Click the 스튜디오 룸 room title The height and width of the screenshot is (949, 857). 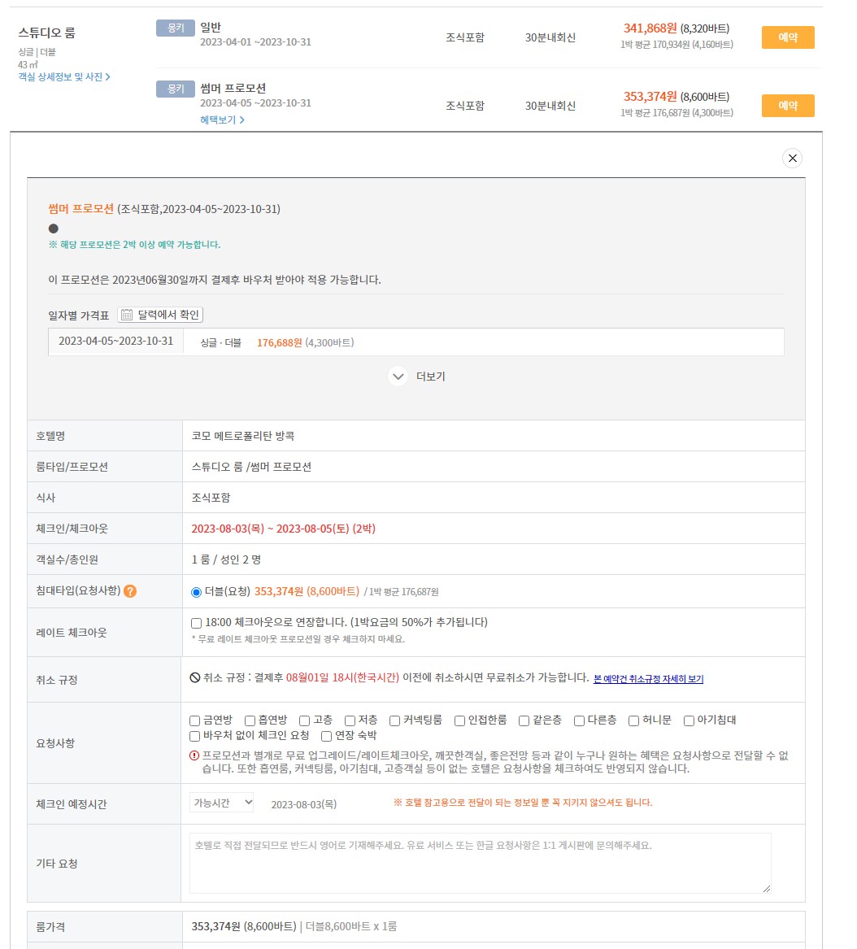coord(46,33)
